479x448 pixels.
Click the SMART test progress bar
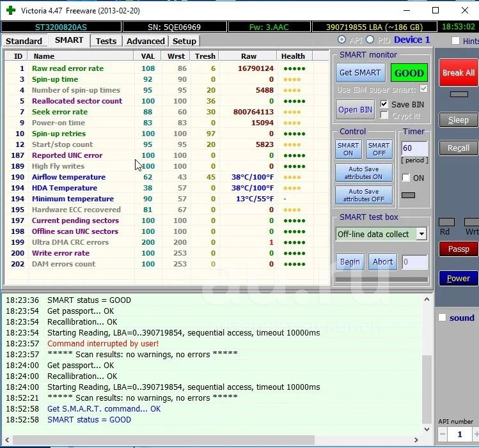pos(382,279)
